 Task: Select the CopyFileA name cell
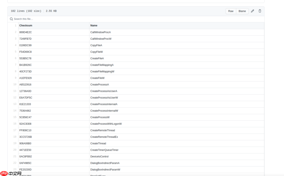[x=96, y=45]
